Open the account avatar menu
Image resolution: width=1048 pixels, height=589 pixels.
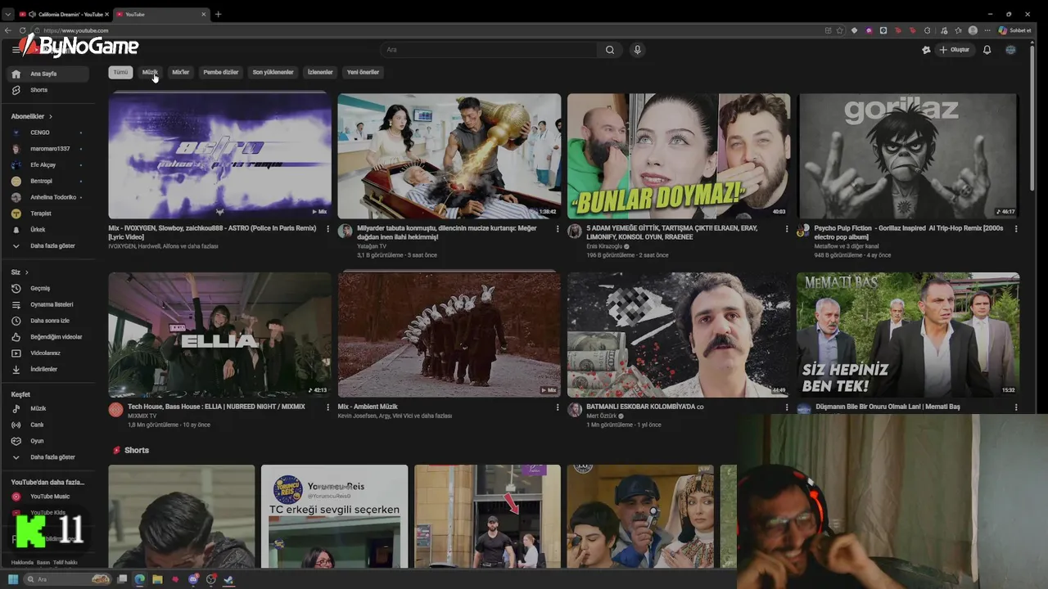[x=1010, y=50]
